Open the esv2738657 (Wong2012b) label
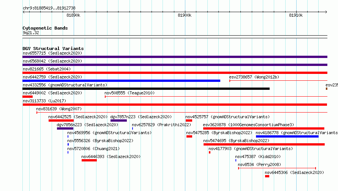 tap(254, 77)
